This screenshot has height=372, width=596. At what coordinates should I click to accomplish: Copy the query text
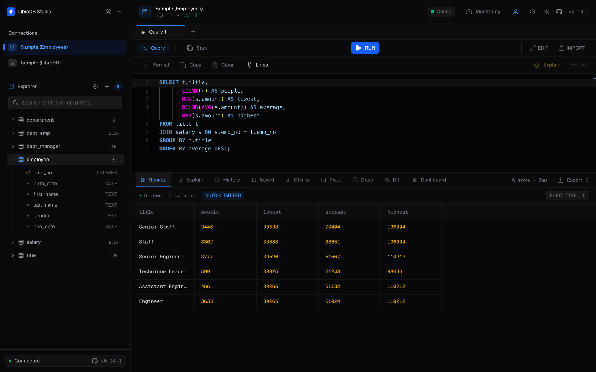(190, 65)
